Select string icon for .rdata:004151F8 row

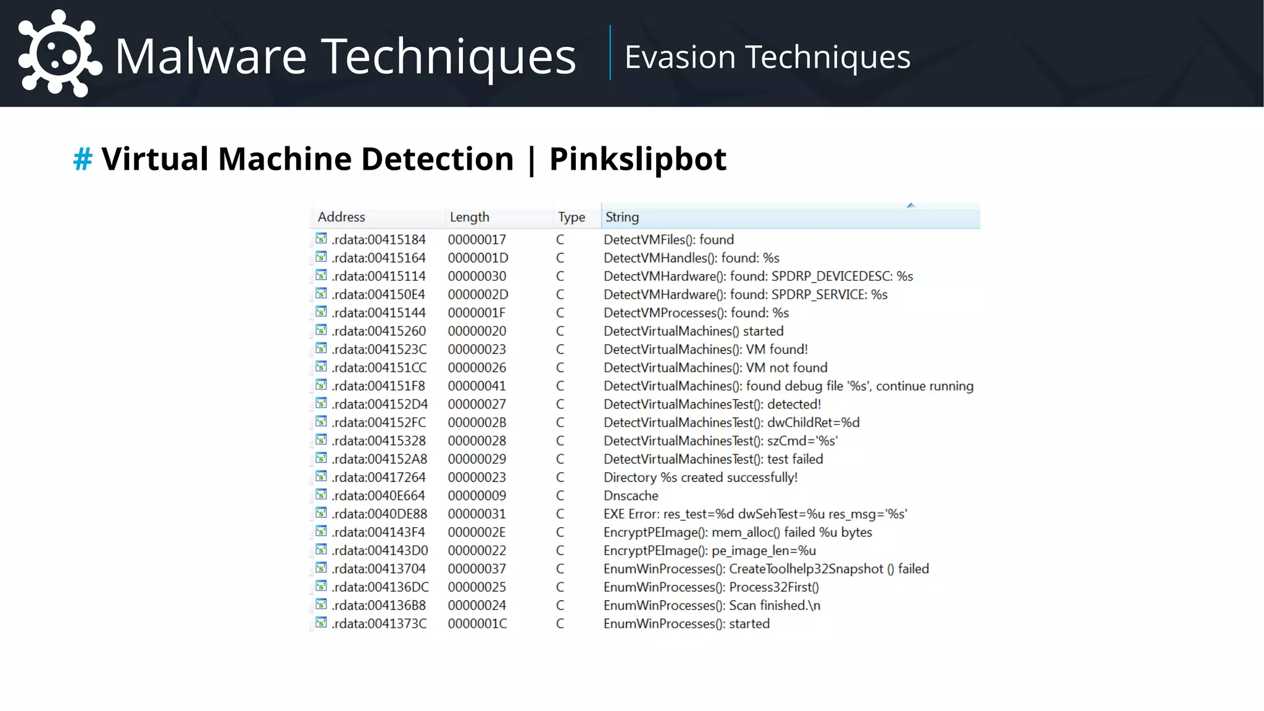(321, 385)
